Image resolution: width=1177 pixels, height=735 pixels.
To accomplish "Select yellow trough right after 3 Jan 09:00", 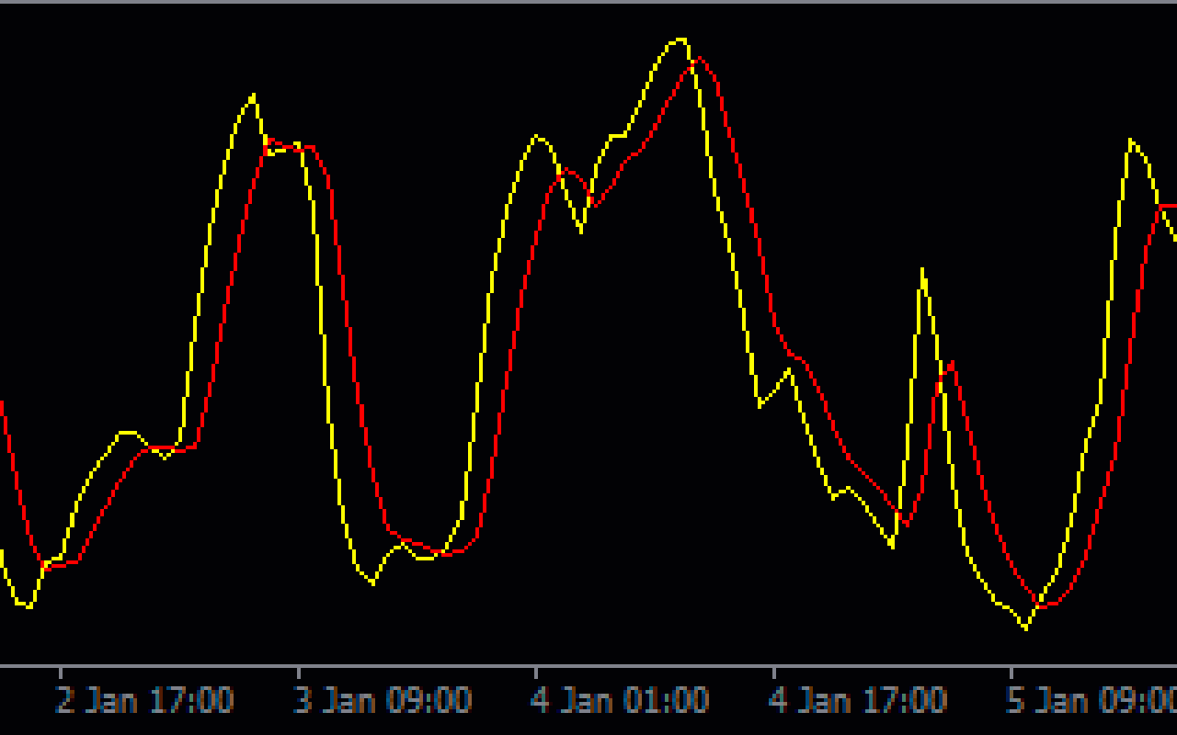I will pos(372,582).
